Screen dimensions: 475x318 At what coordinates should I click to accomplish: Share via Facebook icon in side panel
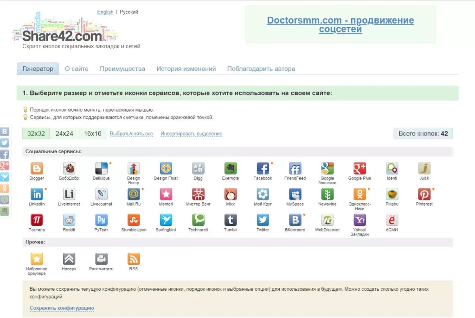[x=5, y=154]
